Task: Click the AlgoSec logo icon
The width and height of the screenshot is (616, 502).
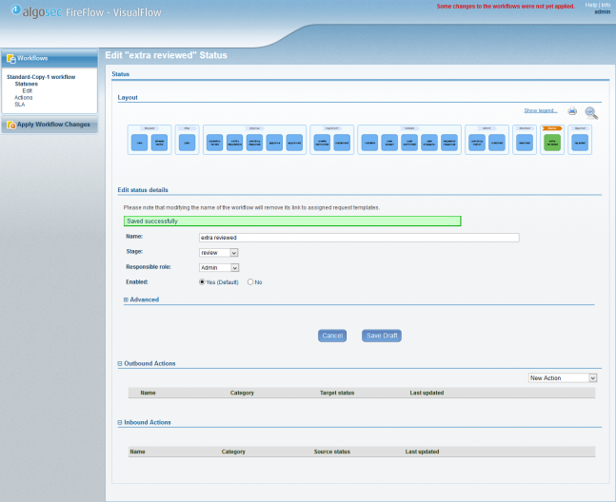Action: coord(17,11)
